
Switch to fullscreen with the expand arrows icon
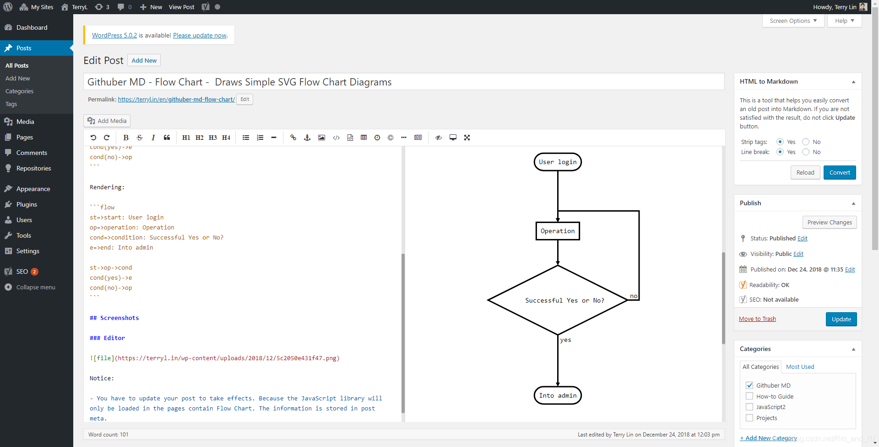tap(467, 138)
